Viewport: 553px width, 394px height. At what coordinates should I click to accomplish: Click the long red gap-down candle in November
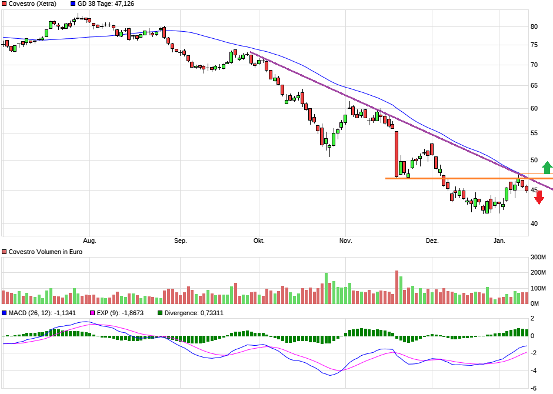(x=397, y=154)
